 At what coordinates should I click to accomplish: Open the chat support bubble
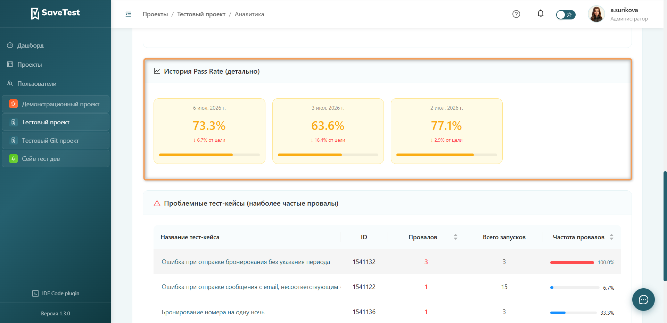point(643,300)
